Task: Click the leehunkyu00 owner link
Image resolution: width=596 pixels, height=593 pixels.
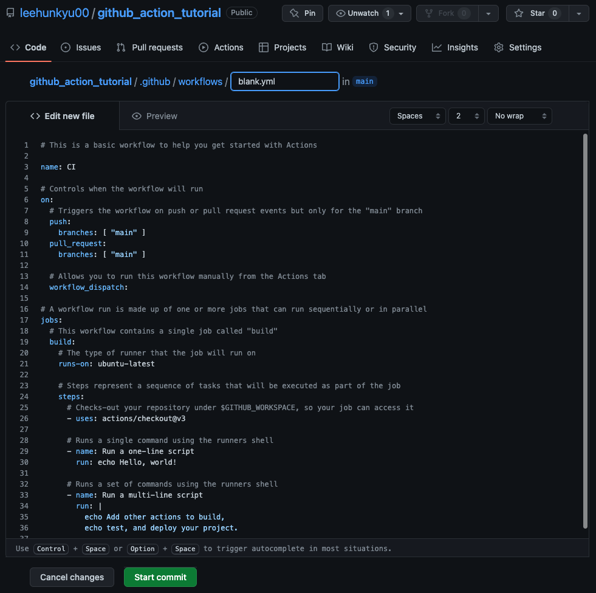Action: point(54,13)
